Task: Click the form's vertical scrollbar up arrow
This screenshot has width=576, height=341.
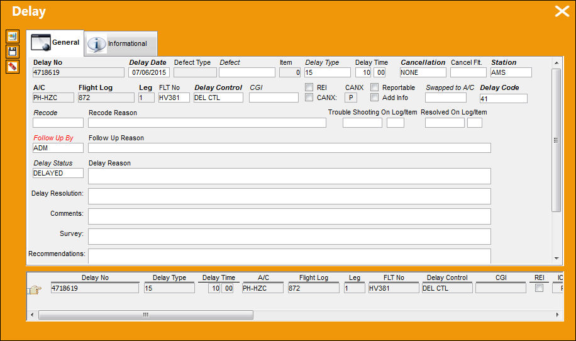Action: pyautogui.click(x=557, y=63)
